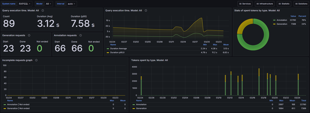Open the System name RXPSQL dropdown
The height and width of the screenshot is (113, 310).
click(x=25, y=4)
